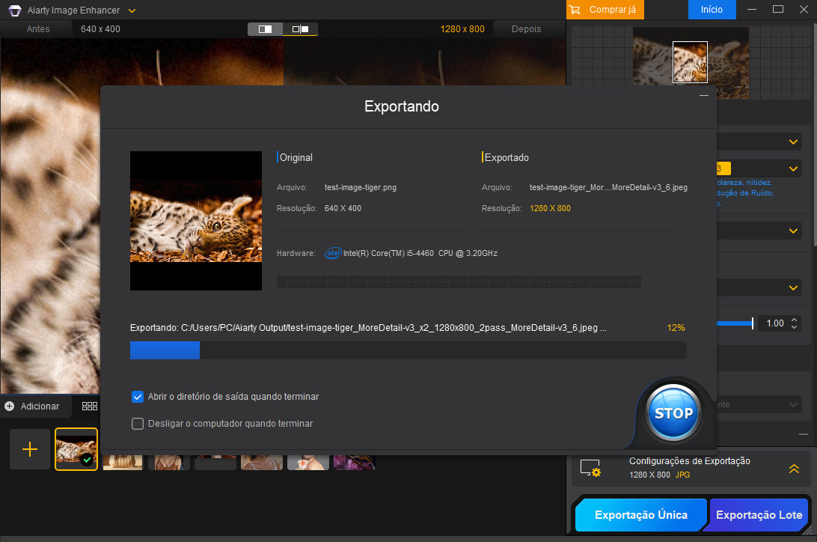Open the Aiarty app menu arrow
This screenshot has height=542, width=817.
(132, 10)
